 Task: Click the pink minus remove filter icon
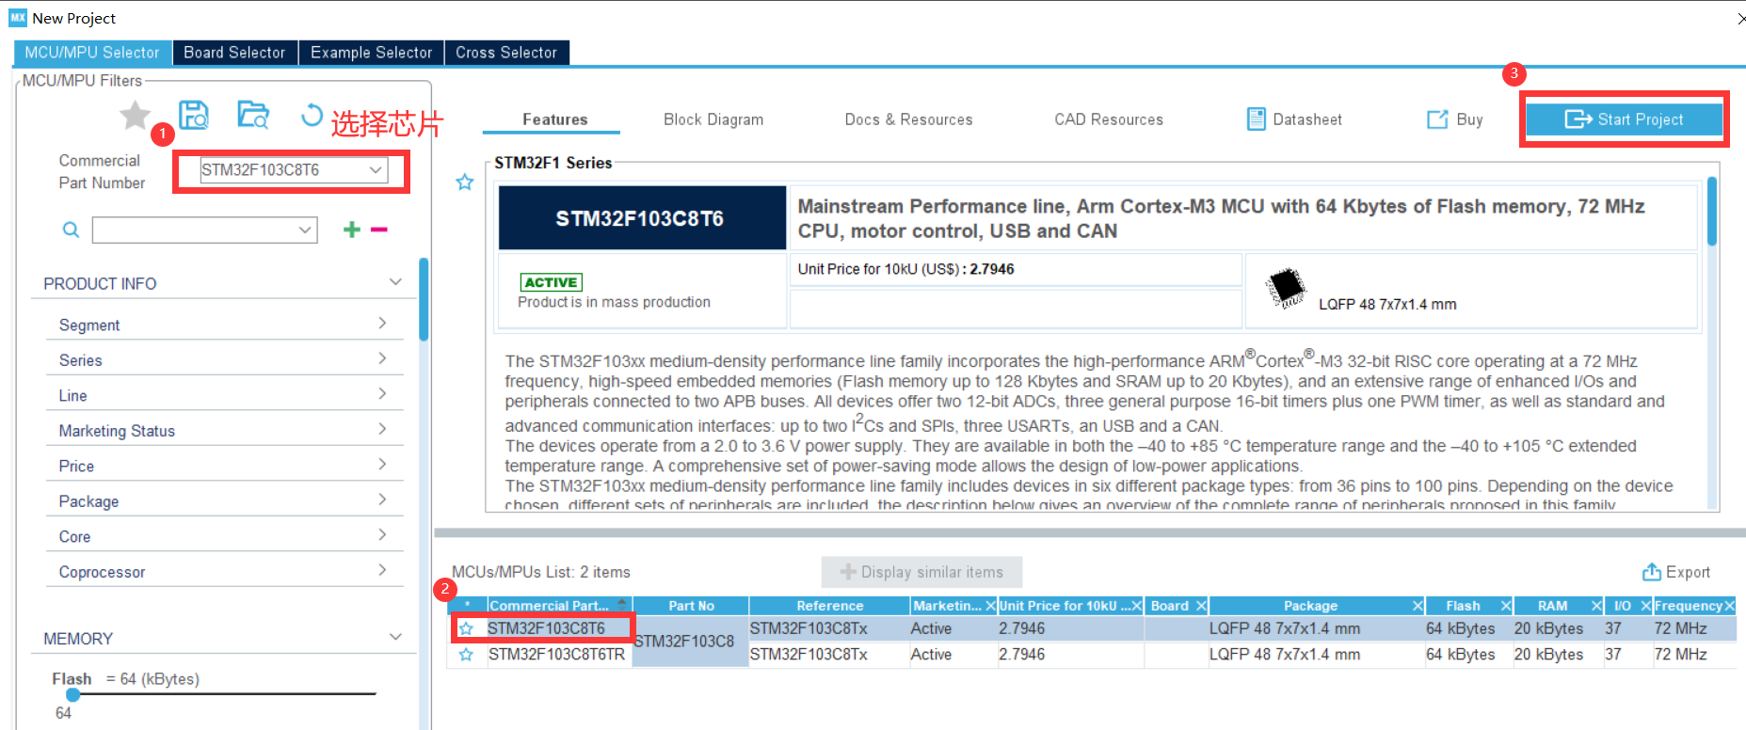(x=379, y=230)
